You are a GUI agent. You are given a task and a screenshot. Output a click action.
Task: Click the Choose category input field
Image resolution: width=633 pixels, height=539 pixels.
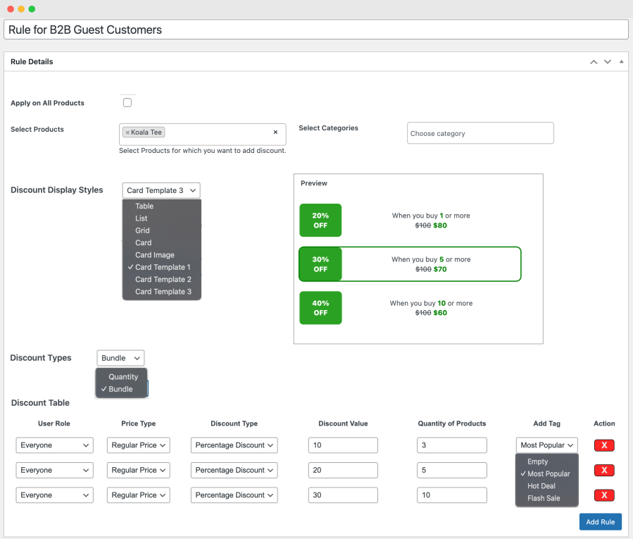tap(480, 133)
